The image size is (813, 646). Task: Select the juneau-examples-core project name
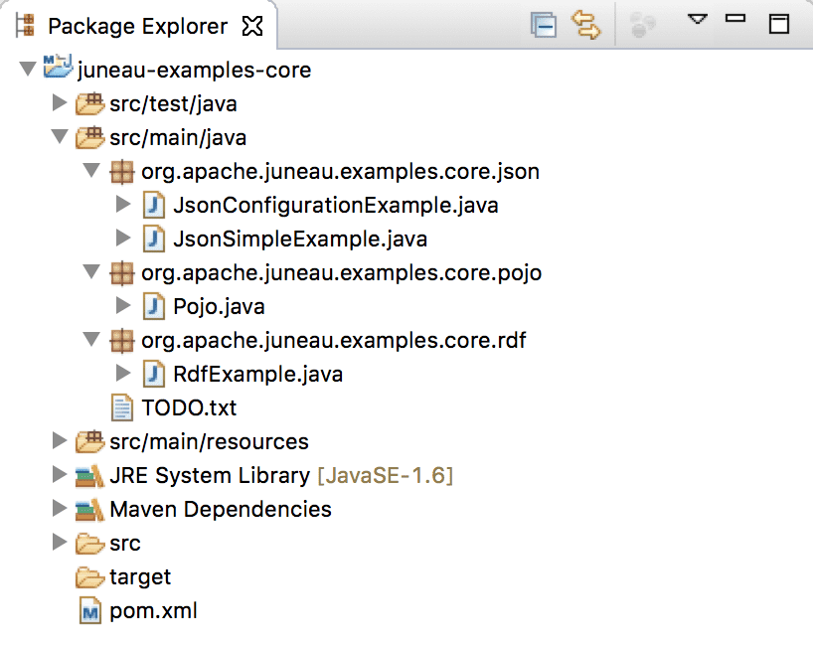(195, 70)
